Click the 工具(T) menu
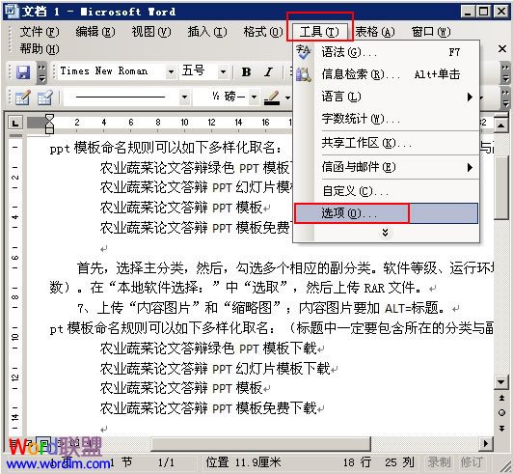This screenshot has height=474, width=513. pos(319,32)
